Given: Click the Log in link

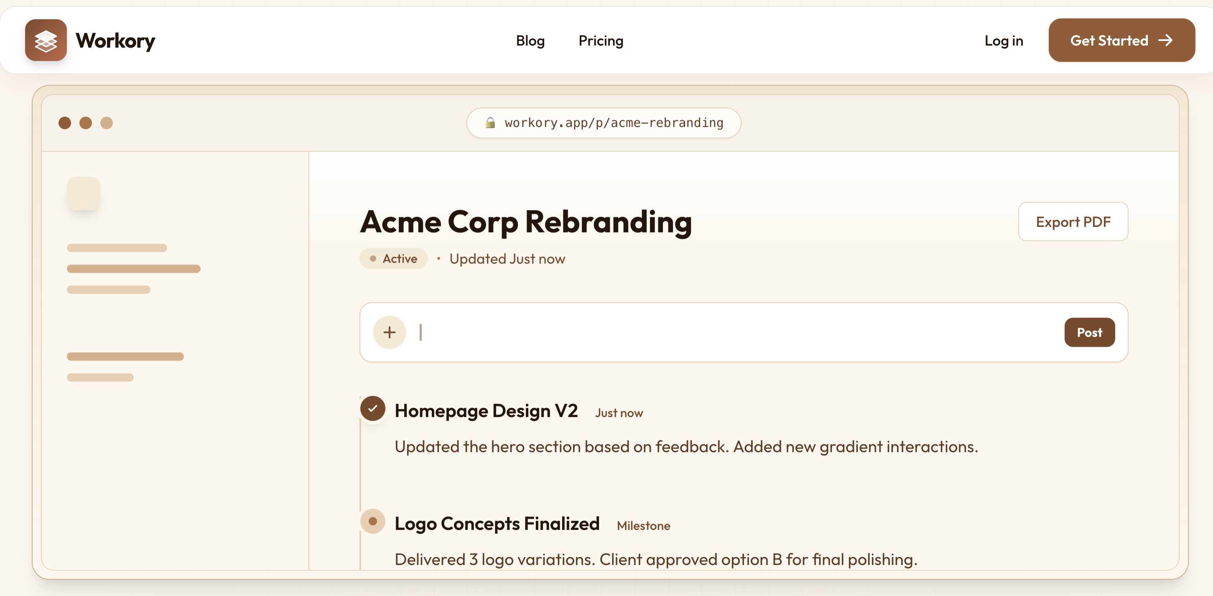Looking at the screenshot, I should 1004,41.
